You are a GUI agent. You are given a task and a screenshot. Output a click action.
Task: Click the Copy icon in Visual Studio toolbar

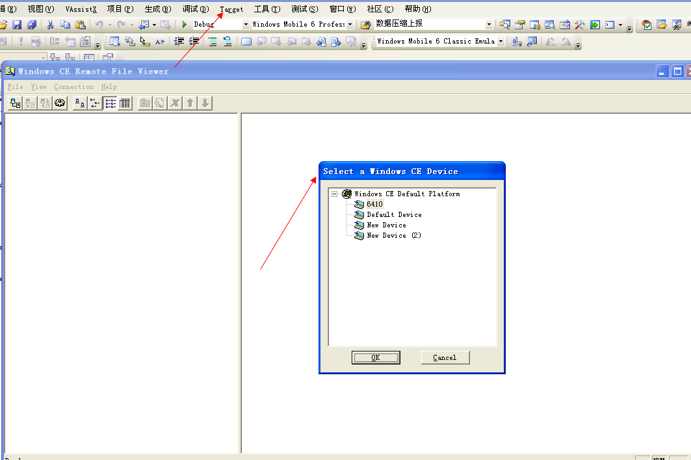[x=65, y=25]
